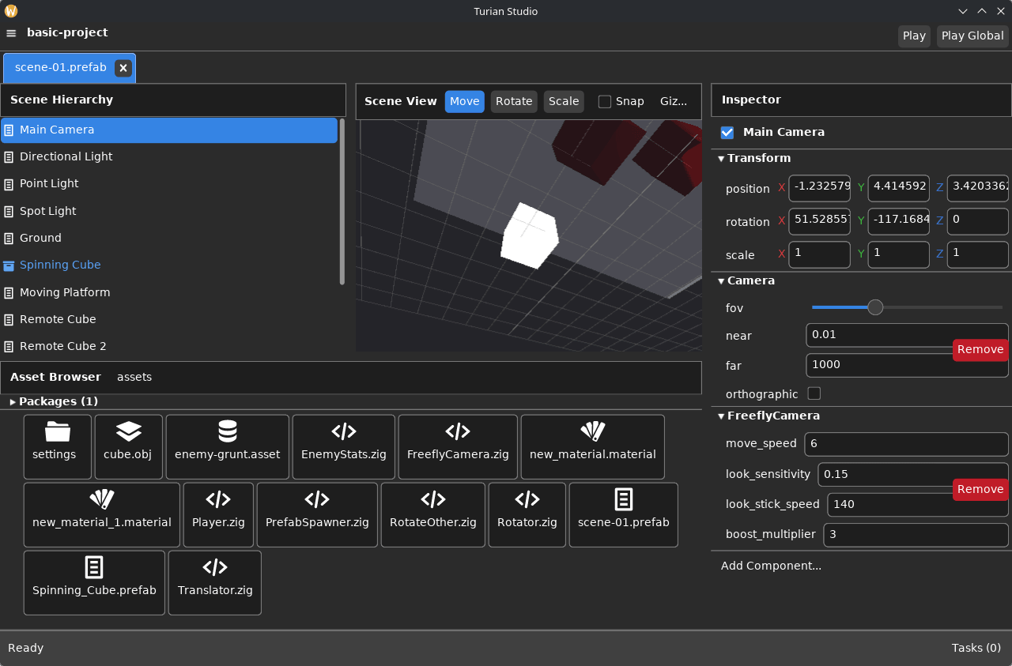Remove the Camera component
Image resolution: width=1012 pixels, height=666 pixels.
coord(980,349)
